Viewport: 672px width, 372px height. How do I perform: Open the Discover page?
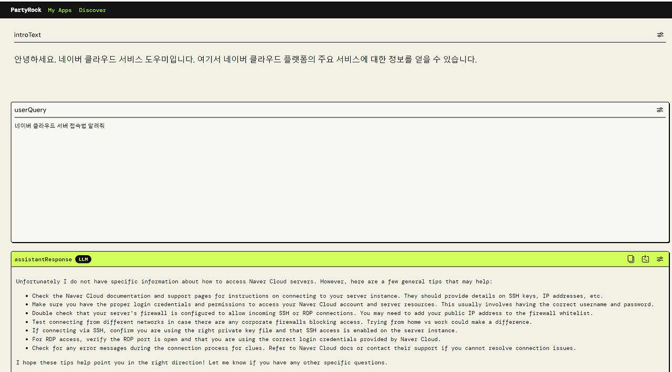(92, 9)
